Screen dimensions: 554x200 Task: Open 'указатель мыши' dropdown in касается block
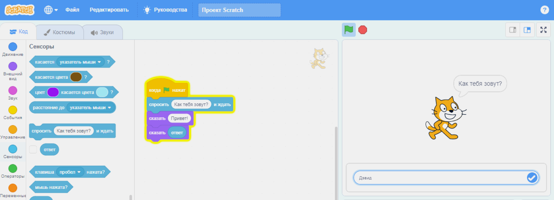(x=81, y=62)
